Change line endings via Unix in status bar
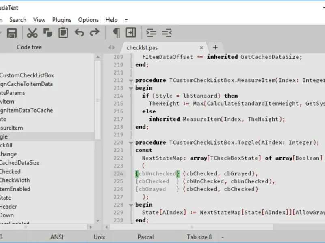The height and width of the screenshot is (243, 325). tap(100, 237)
